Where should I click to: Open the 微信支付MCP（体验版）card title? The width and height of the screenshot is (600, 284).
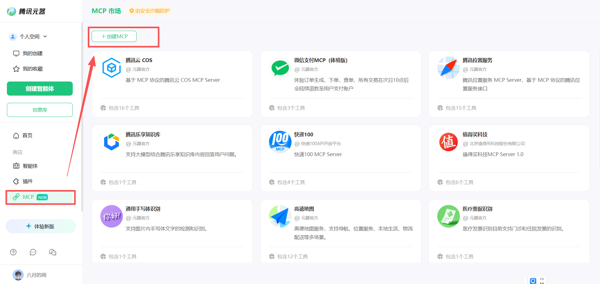click(321, 60)
